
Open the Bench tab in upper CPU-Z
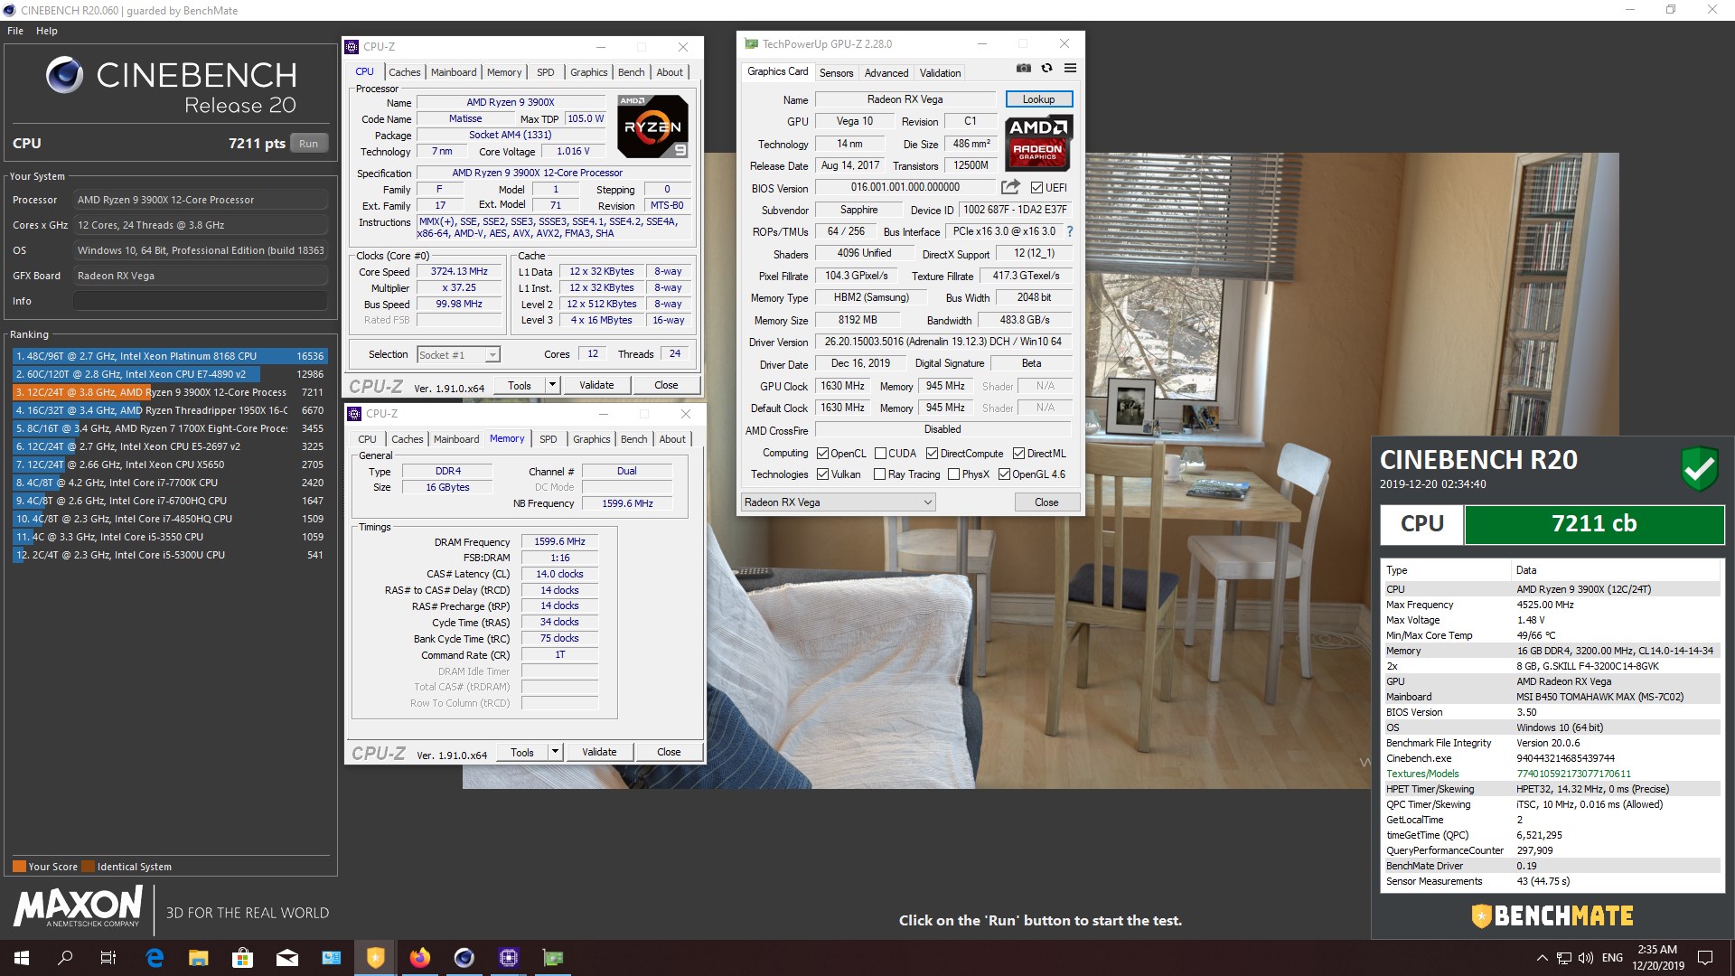click(x=632, y=72)
